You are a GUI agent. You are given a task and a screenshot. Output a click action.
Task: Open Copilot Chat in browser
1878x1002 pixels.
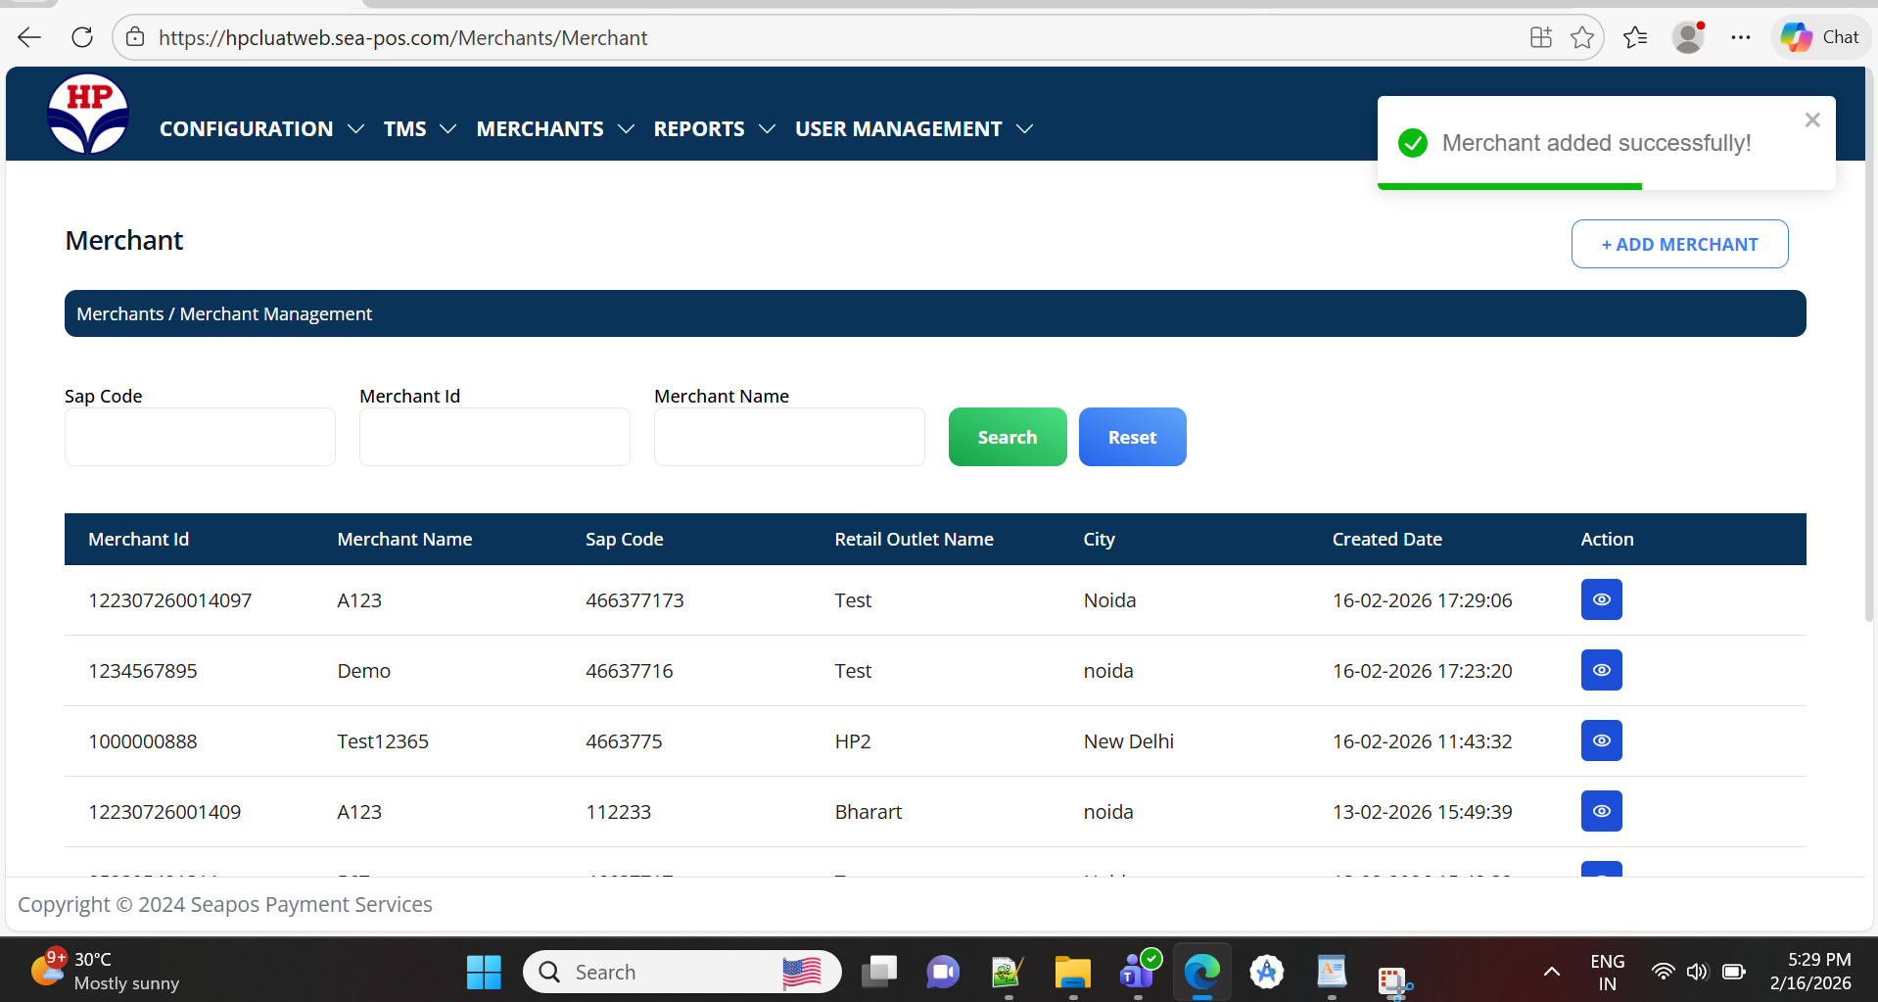point(1820,37)
